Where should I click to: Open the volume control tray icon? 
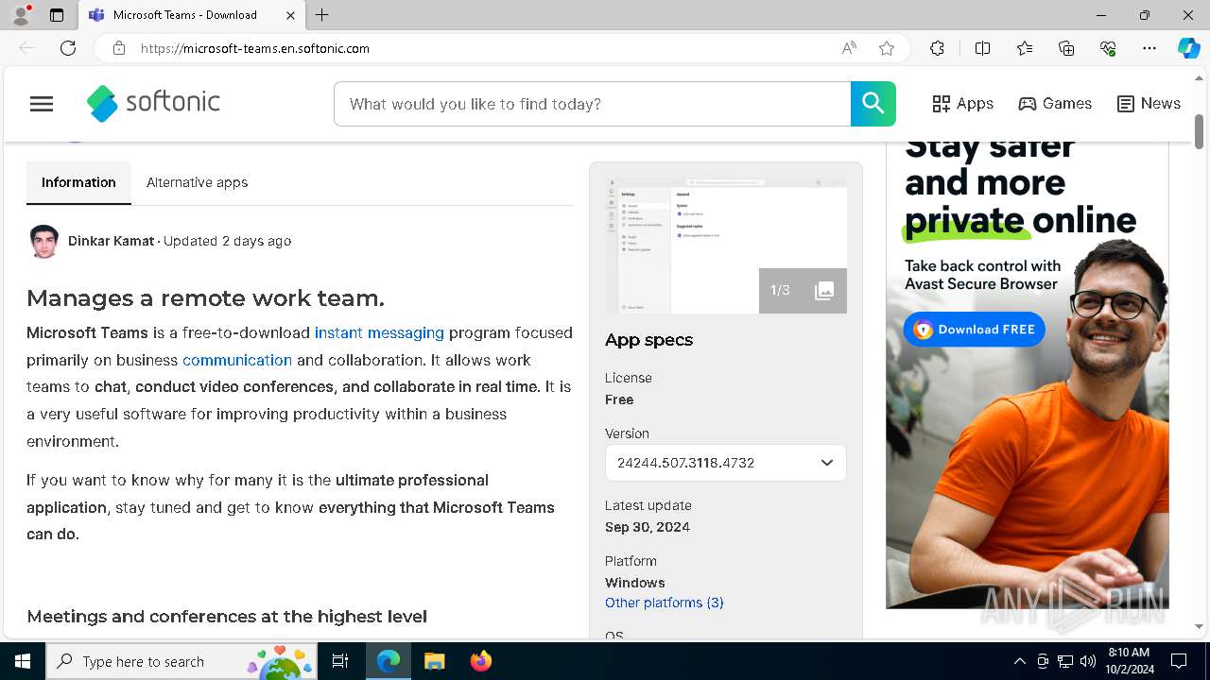click(1088, 661)
